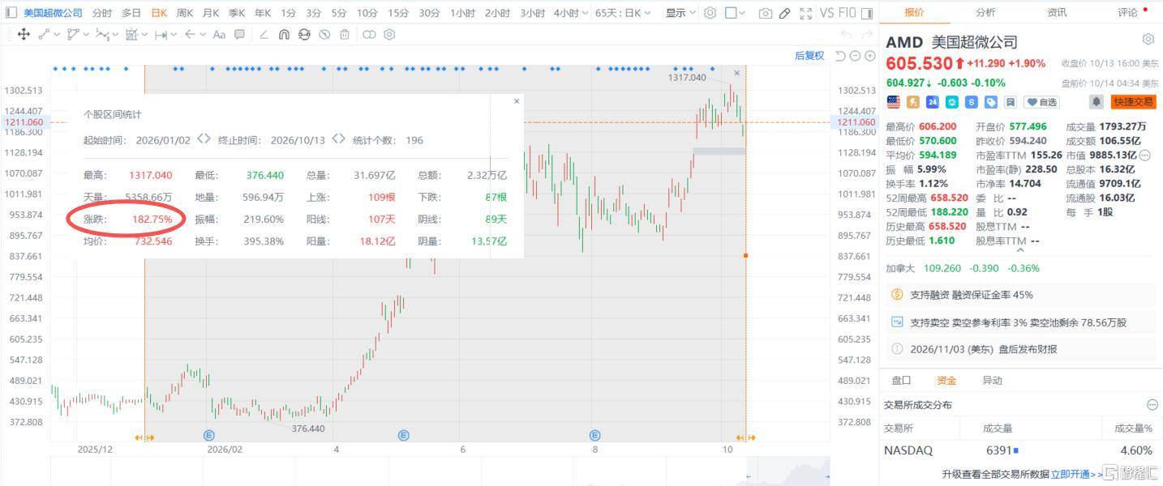Open the 资讯 news tab

pos(1057,12)
